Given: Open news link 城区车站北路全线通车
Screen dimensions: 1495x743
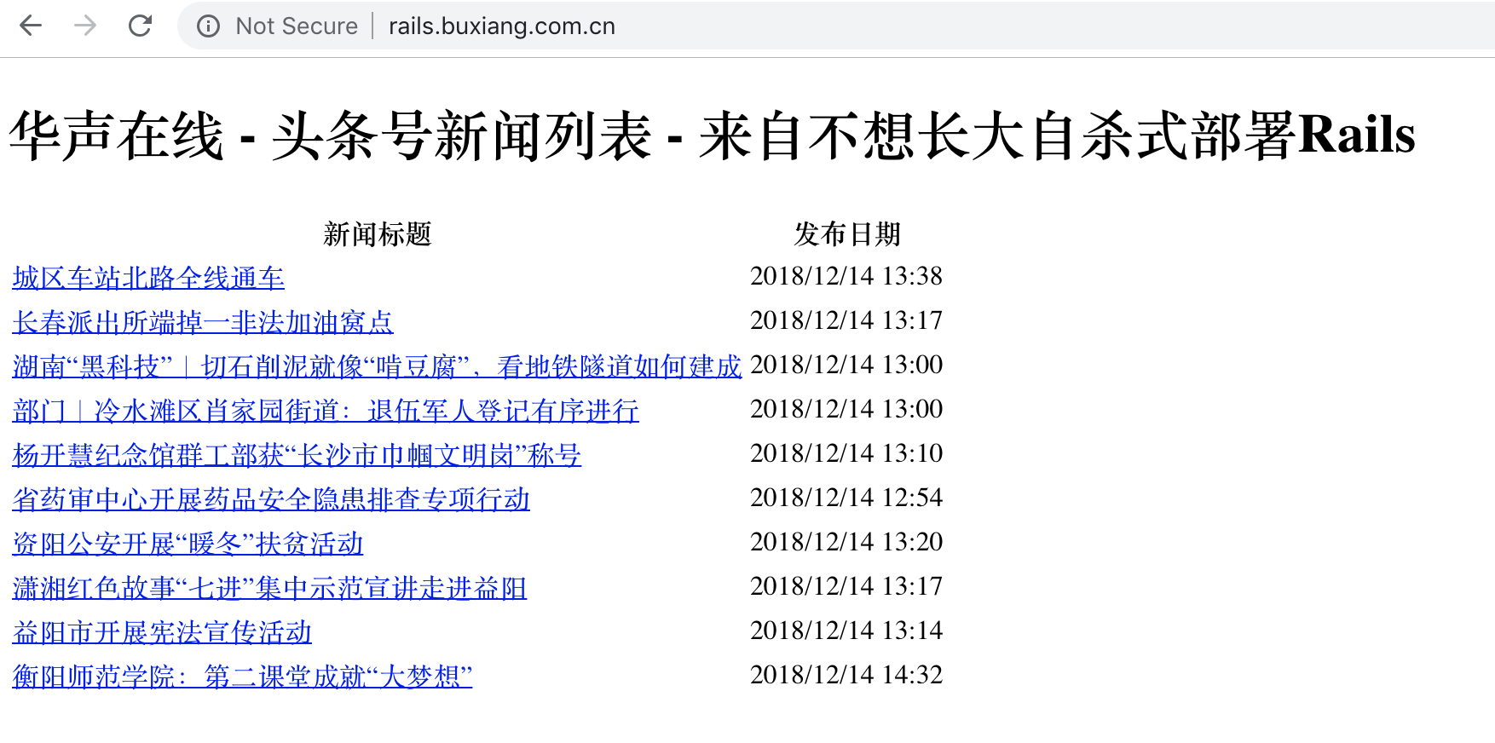Looking at the screenshot, I should (x=148, y=278).
